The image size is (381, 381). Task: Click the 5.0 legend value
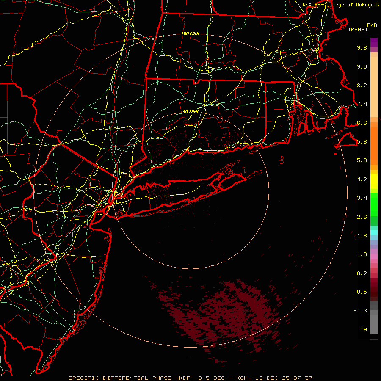[362, 160]
